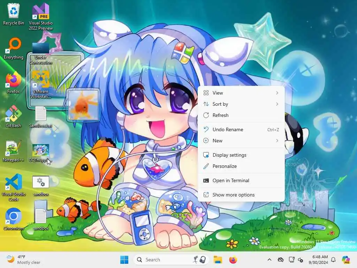Click the goldfish picture widget
Image resolution: width=357 pixels, height=268 pixels.
83,105
